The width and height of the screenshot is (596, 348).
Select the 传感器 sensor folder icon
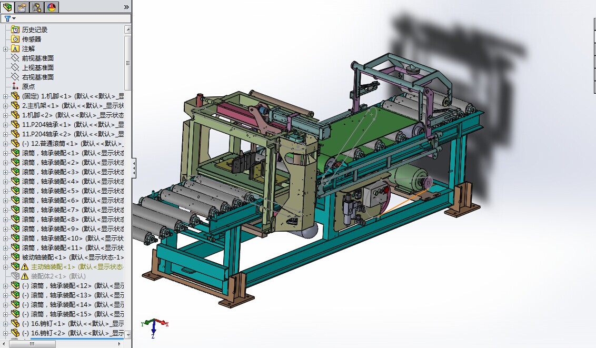click(15, 39)
